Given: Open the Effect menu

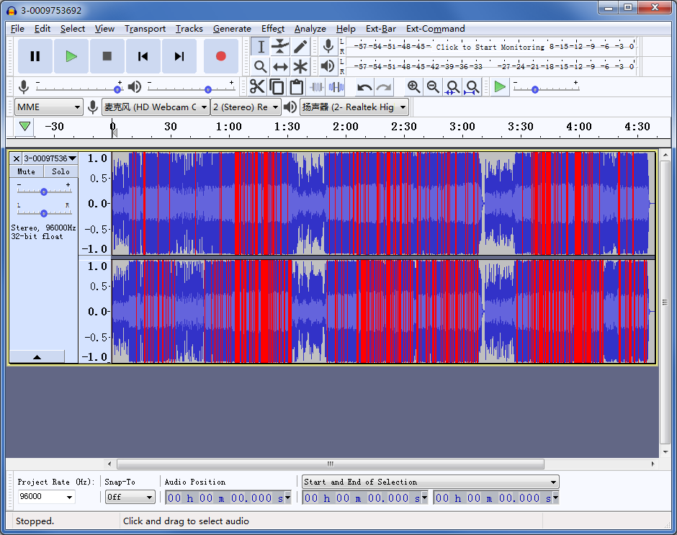Looking at the screenshot, I should point(273,29).
